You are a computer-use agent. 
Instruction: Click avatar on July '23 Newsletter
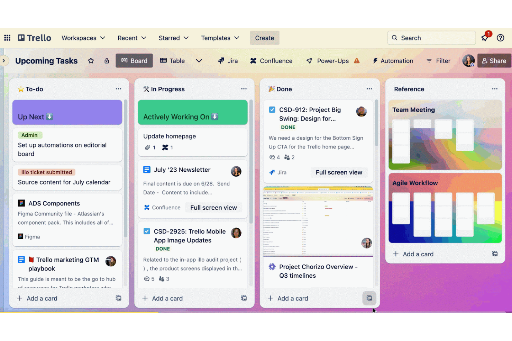tap(236, 171)
